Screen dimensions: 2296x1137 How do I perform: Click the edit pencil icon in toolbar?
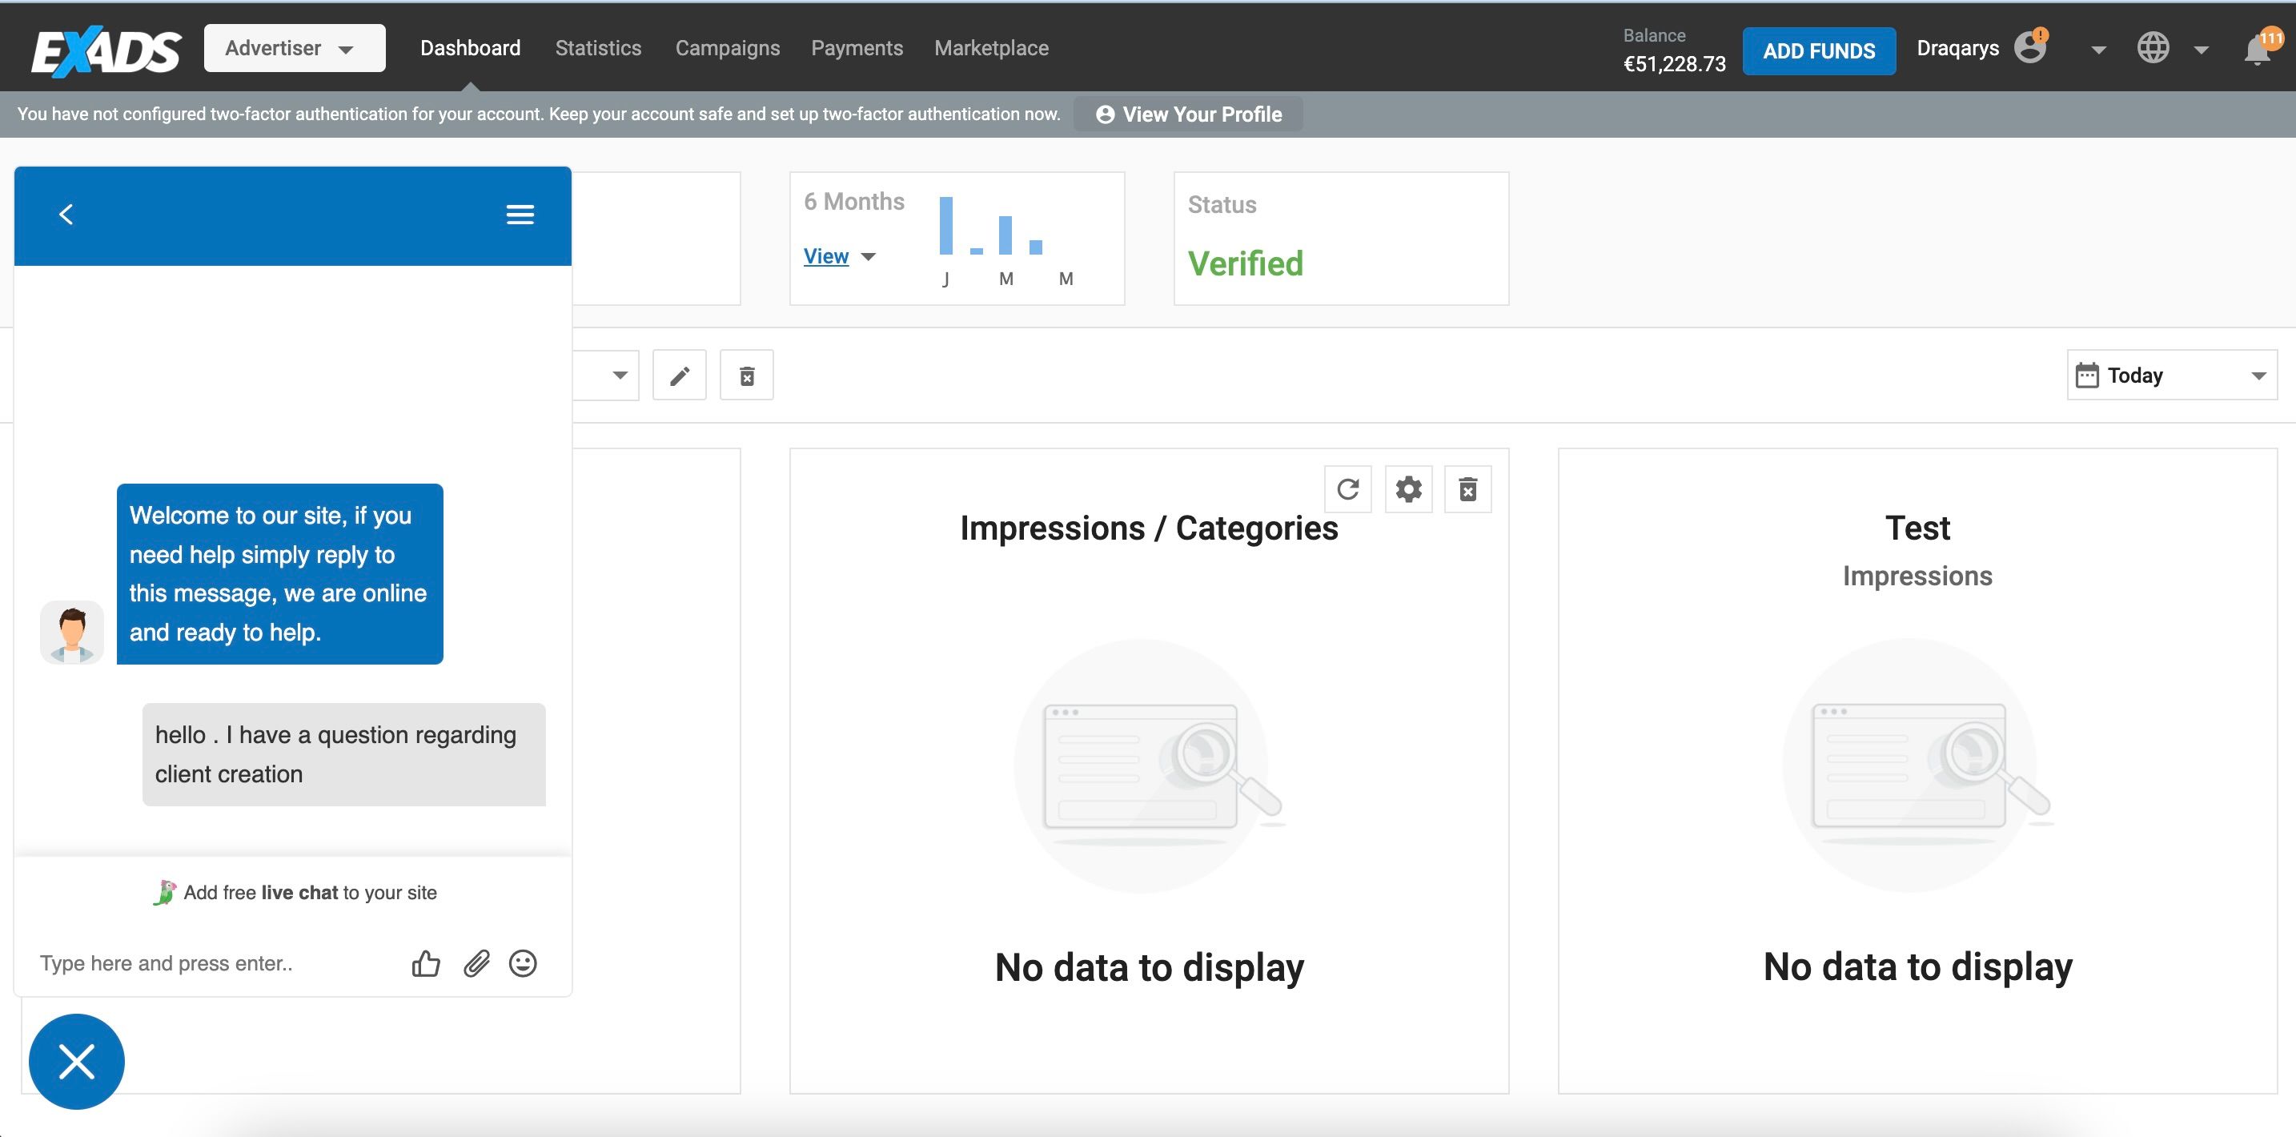681,375
